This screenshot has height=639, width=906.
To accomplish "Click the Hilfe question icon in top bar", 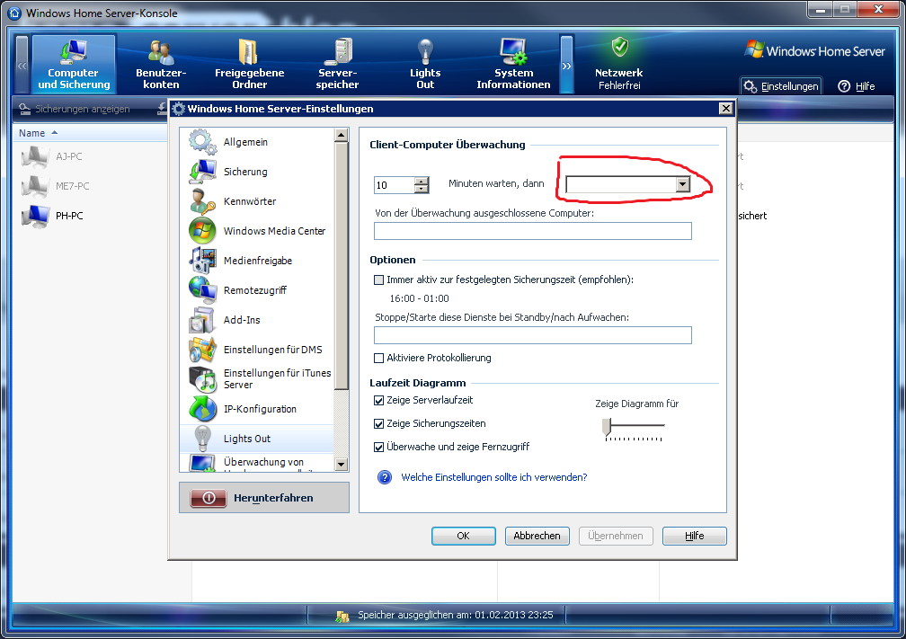I will click(844, 86).
